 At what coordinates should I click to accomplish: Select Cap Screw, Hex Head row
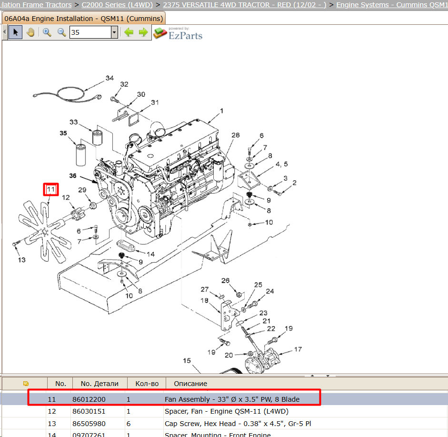tap(224, 424)
